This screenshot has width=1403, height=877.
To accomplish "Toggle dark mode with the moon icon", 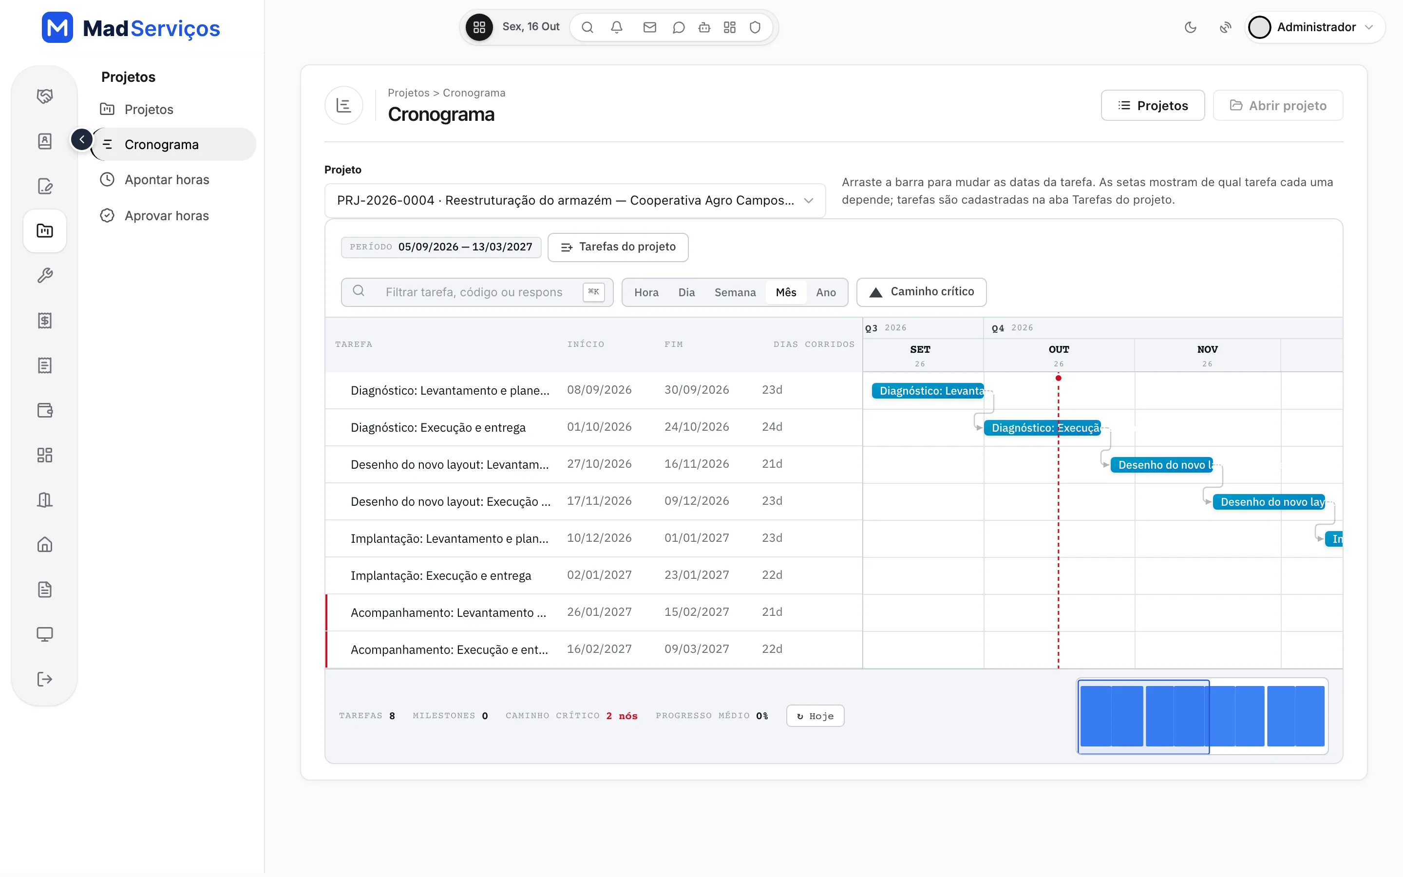I will (1190, 27).
